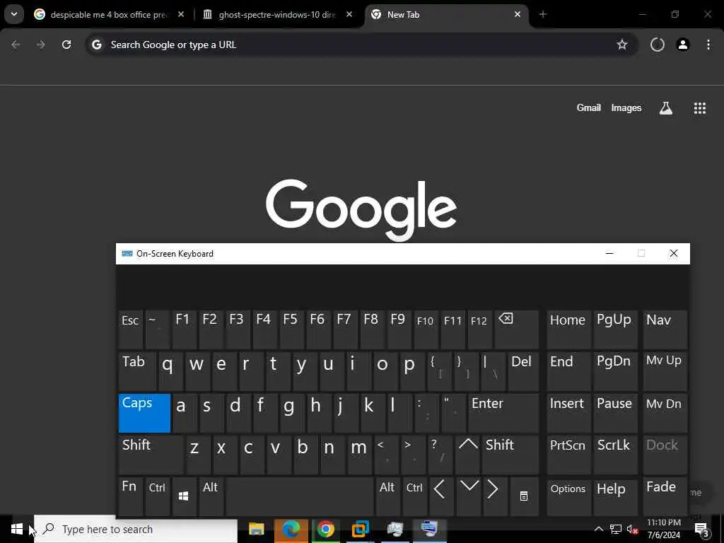
Task: Click the Mv Dn key
Action: click(x=665, y=413)
